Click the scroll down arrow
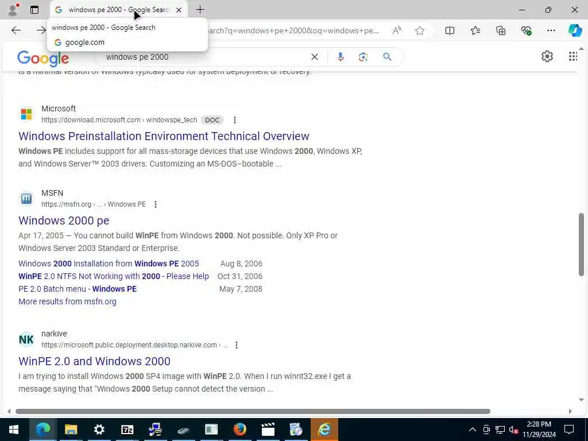588x441 pixels. tap(581, 400)
